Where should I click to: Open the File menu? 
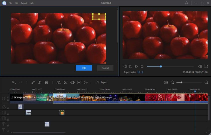[10, 3]
